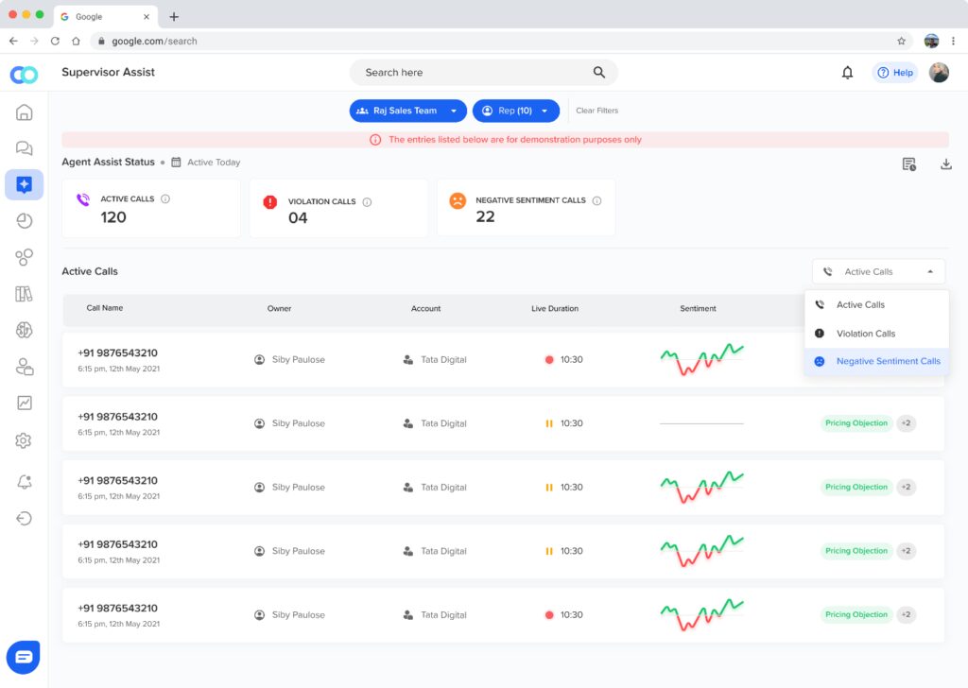
Task: Open the Analytics chart icon in sidebar
Action: tap(24, 404)
